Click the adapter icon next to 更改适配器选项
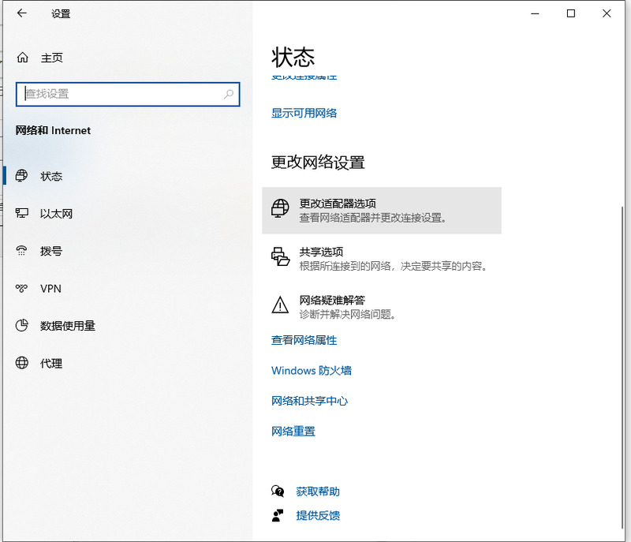Screen dimensions: 631x542 [x=281, y=210]
